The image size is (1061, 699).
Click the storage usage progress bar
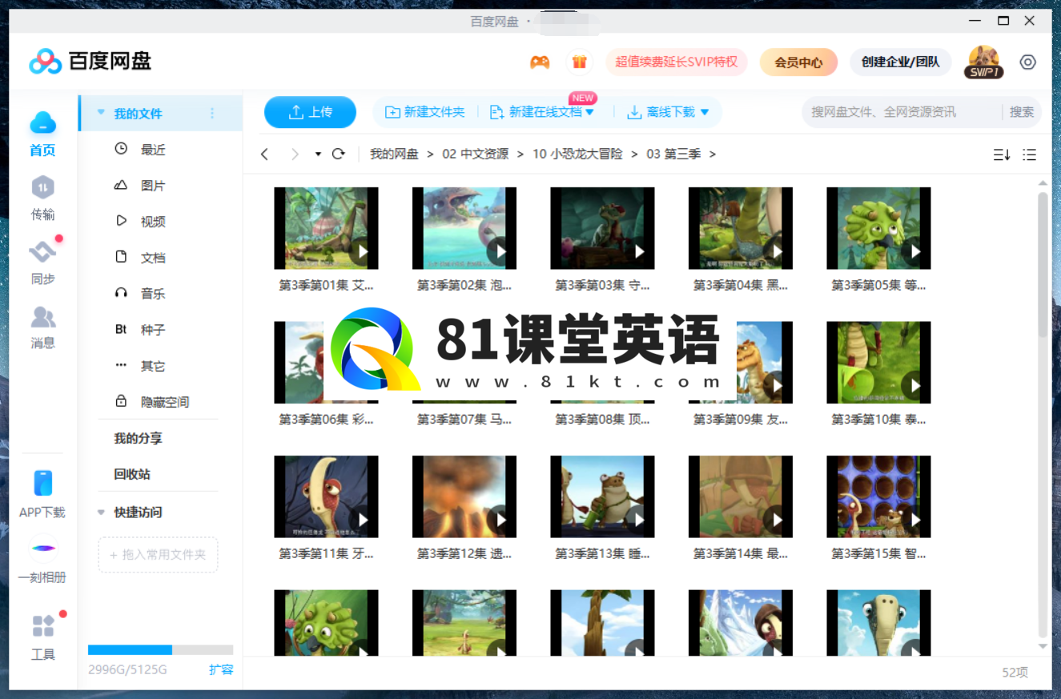coord(160,649)
